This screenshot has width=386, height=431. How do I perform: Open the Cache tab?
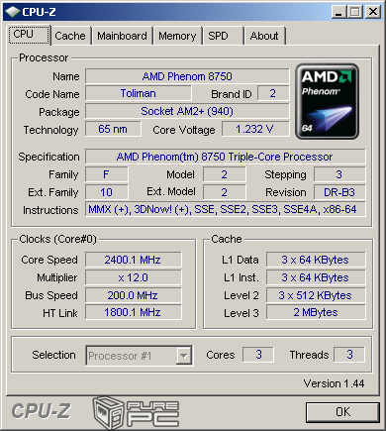point(70,36)
